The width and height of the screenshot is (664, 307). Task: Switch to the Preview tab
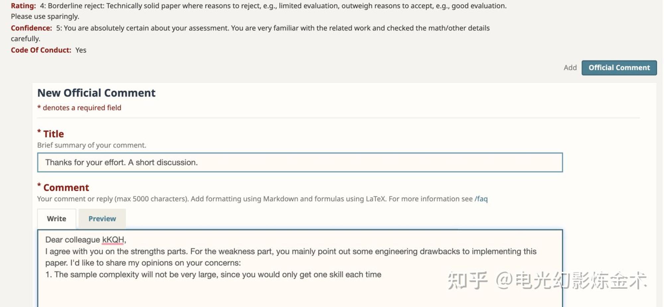click(x=102, y=219)
